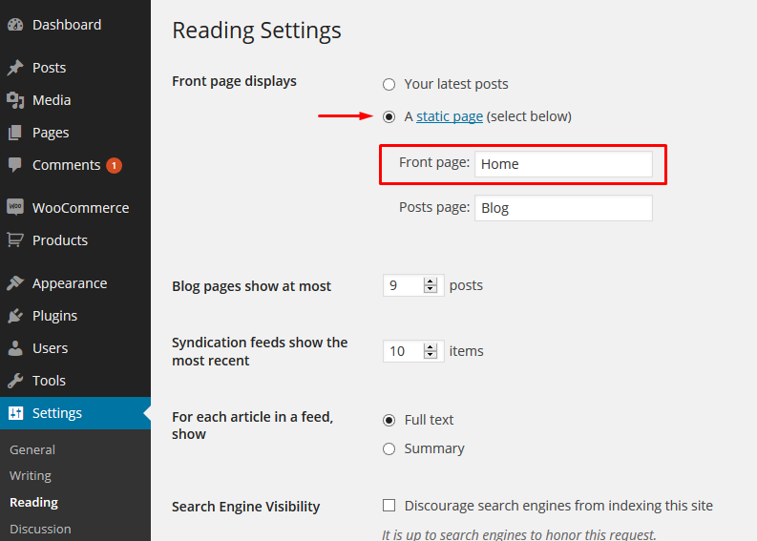The image size is (757, 541).
Task: Open the Writing settings link
Action: point(31,475)
